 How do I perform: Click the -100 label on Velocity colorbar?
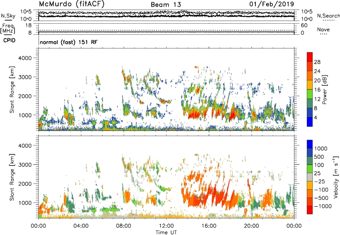click(x=321, y=190)
